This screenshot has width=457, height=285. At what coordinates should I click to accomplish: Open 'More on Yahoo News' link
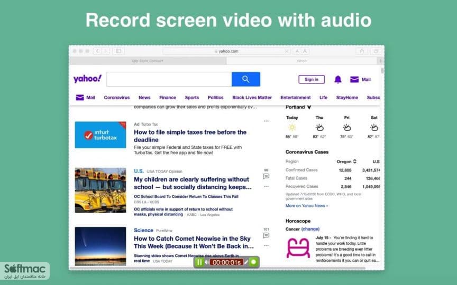pos(307,206)
